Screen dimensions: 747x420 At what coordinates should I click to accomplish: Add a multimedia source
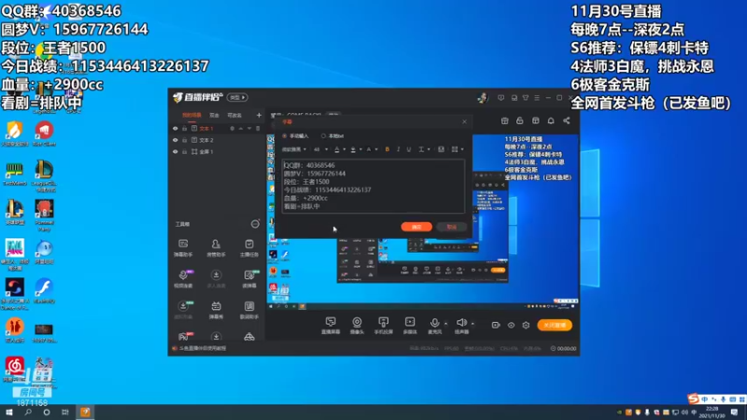click(410, 326)
